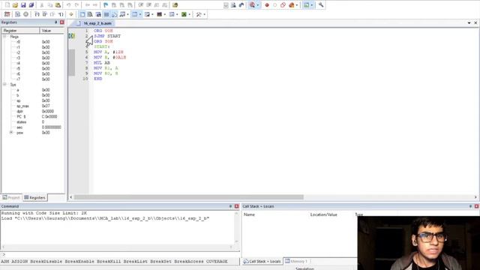The image size is (480, 270).
Task: Save all open files
Action: click(x=31, y=5)
